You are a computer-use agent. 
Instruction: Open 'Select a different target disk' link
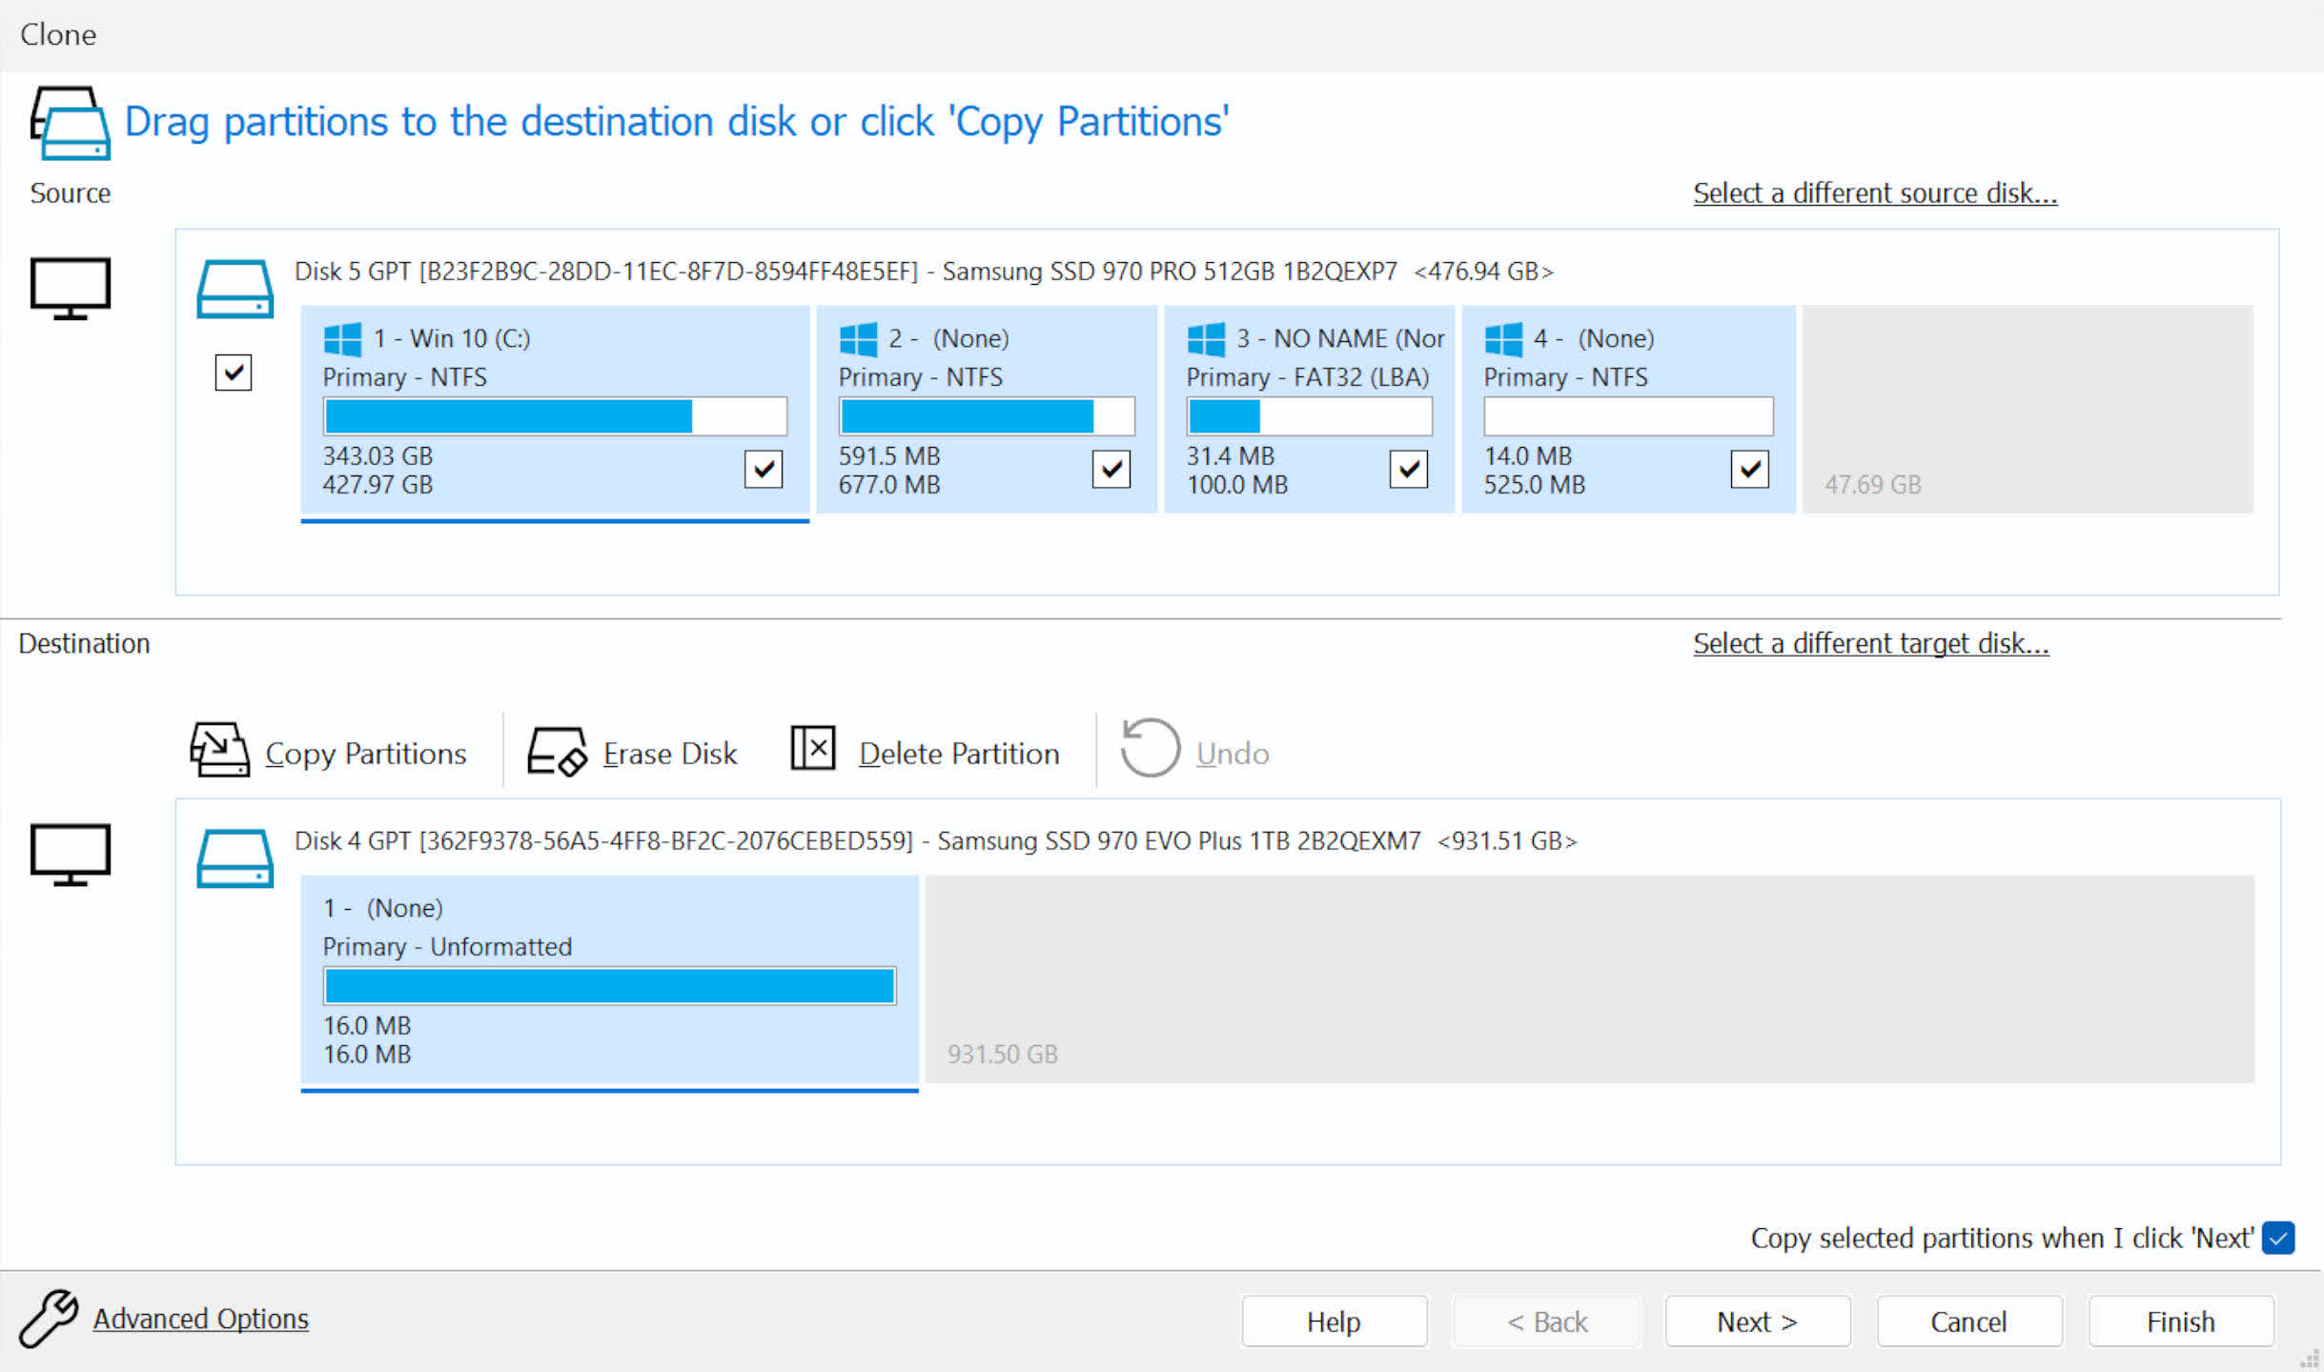[x=1870, y=644]
